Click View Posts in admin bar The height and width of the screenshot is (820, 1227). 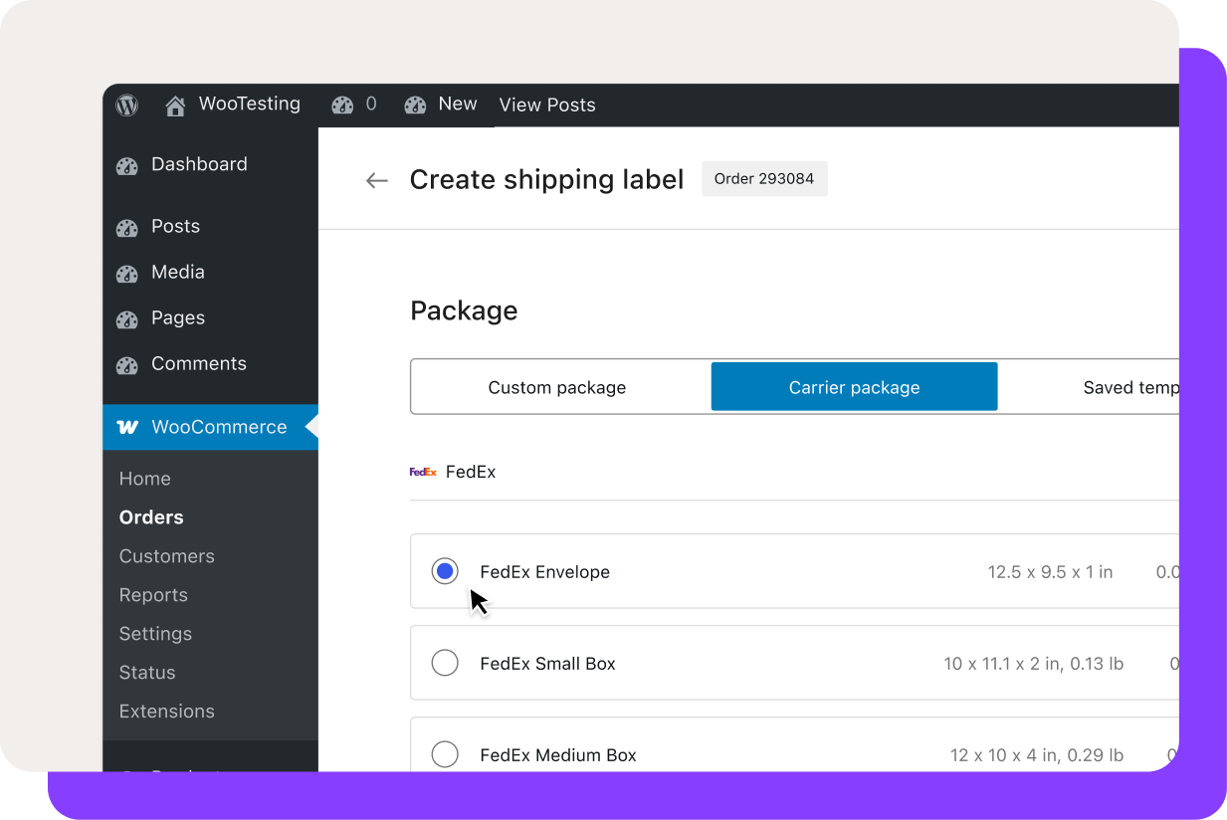tap(547, 104)
